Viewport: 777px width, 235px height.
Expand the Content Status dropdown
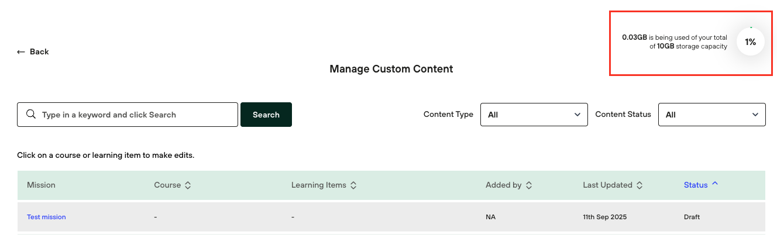pos(711,115)
